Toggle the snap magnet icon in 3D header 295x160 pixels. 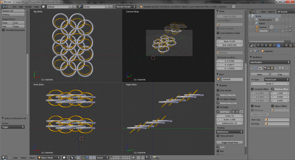(x=143, y=158)
